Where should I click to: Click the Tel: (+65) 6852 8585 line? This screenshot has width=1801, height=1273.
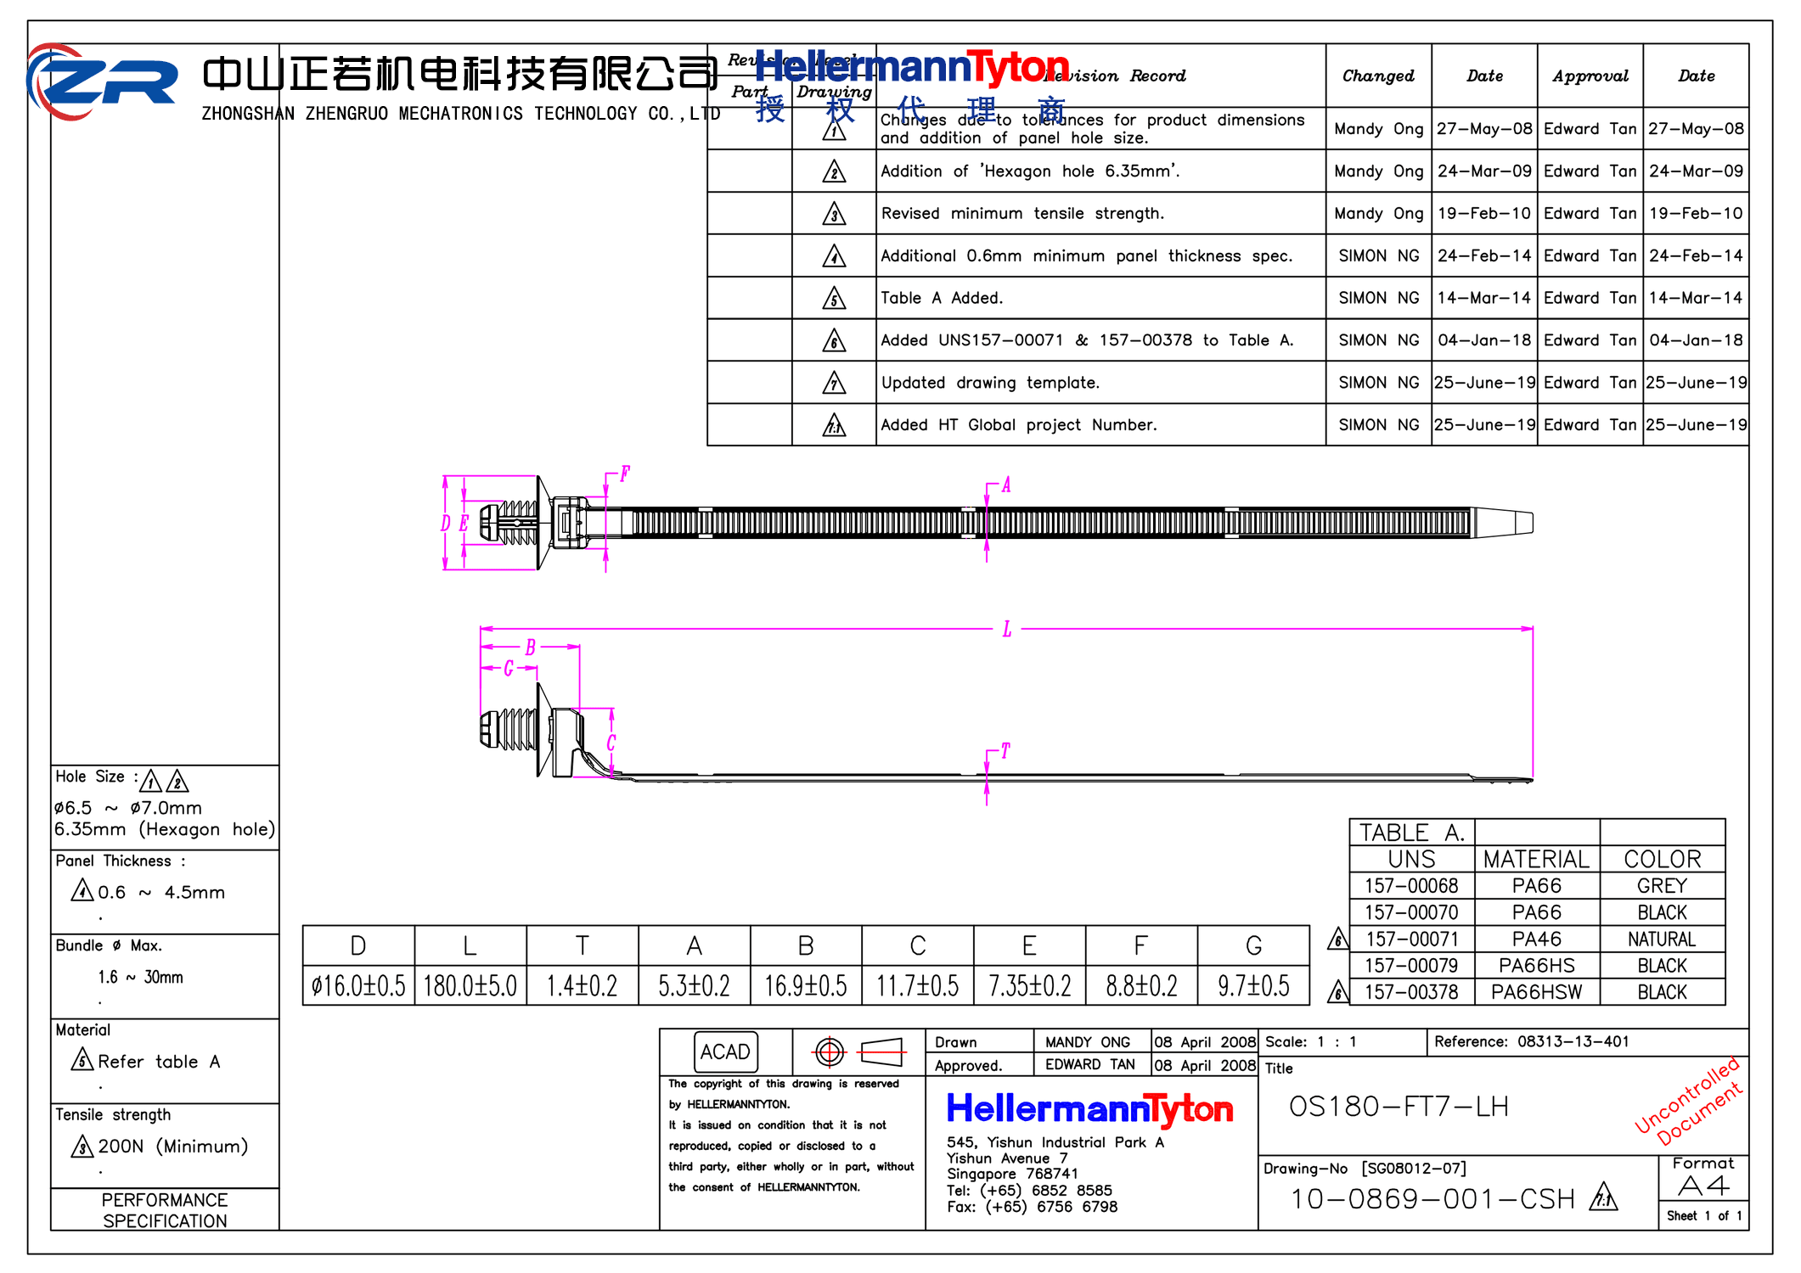pyautogui.click(x=1029, y=1191)
